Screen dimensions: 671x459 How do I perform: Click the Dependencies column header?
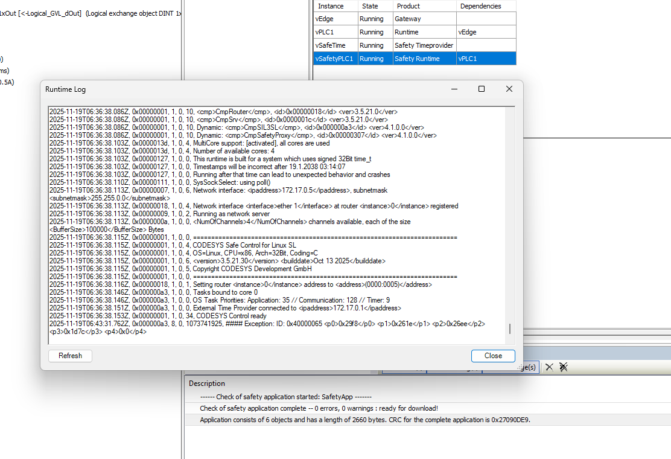(486, 6)
